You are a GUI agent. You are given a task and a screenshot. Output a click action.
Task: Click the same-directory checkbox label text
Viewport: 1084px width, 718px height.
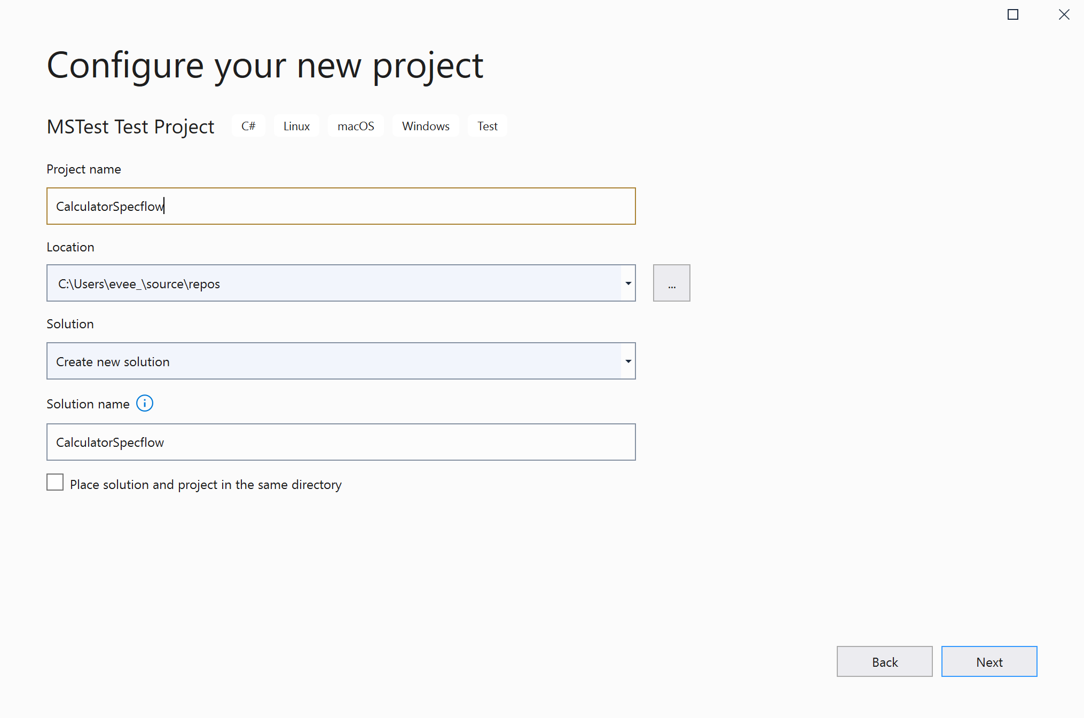pos(206,485)
